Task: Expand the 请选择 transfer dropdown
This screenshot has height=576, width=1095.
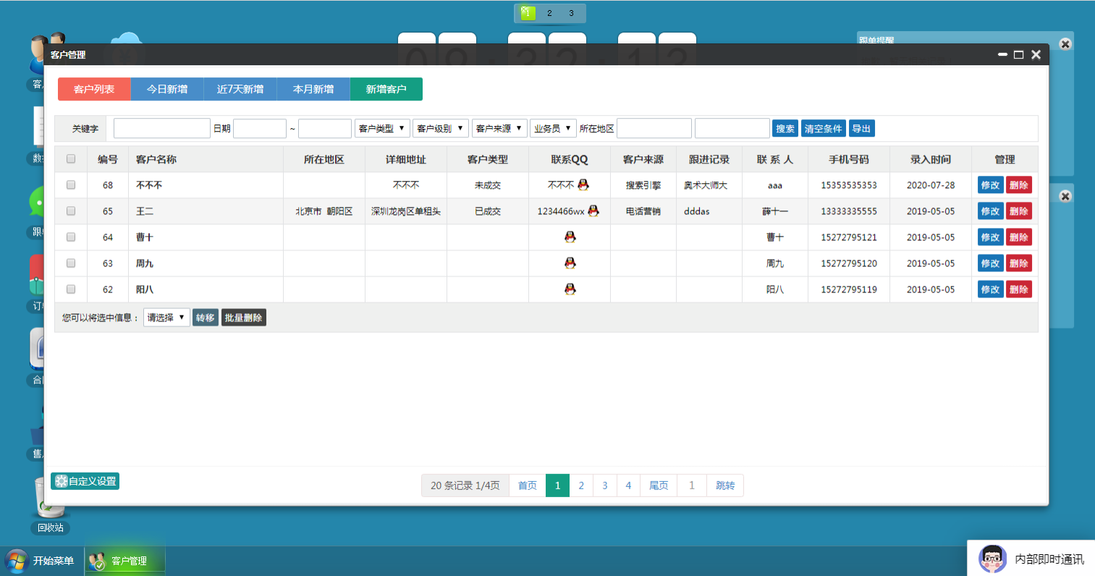Action: (x=166, y=317)
